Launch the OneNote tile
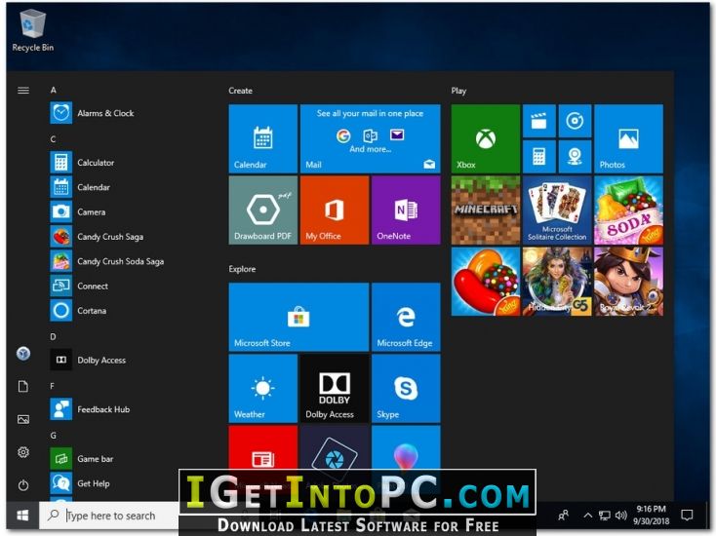This screenshot has width=716, height=536. coord(406,210)
